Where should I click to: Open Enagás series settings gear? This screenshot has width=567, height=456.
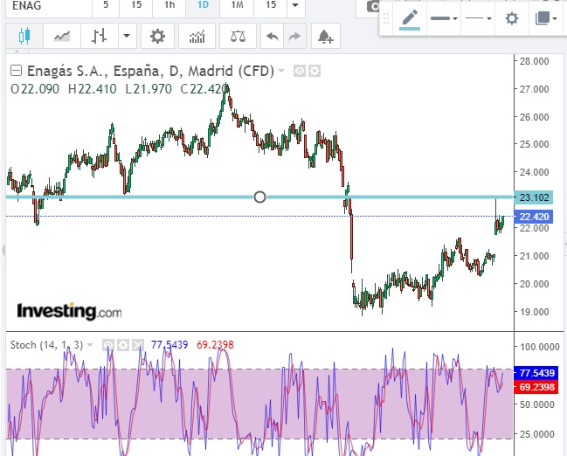click(315, 71)
